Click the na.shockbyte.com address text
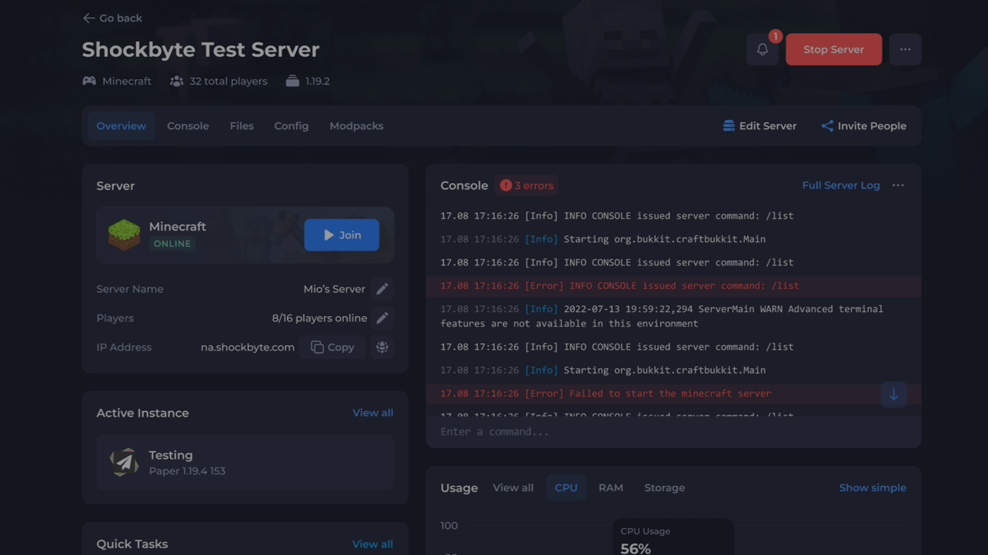988x555 pixels. [248, 347]
